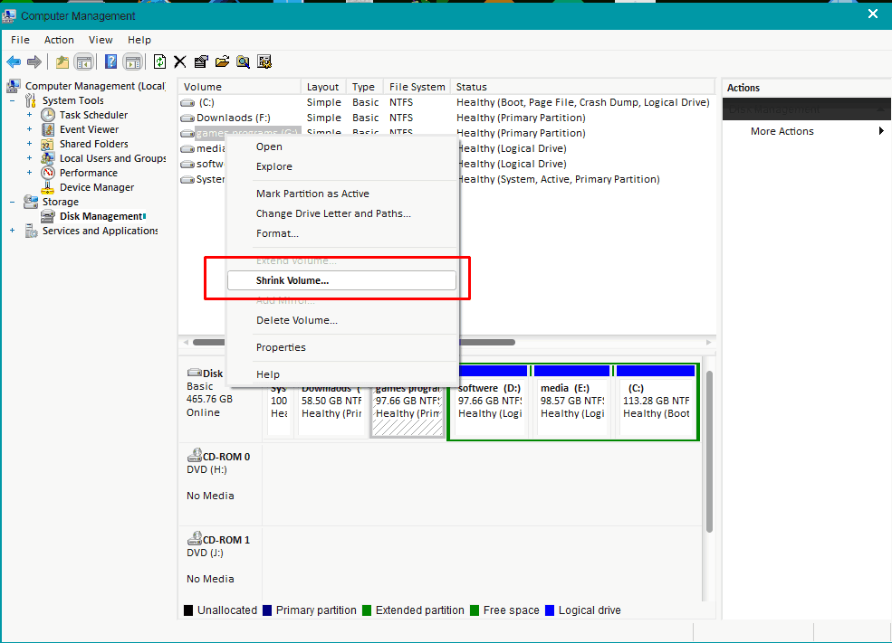This screenshot has width=892, height=643.
Task: Click the Storage node icon
Action: [x=31, y=202]
